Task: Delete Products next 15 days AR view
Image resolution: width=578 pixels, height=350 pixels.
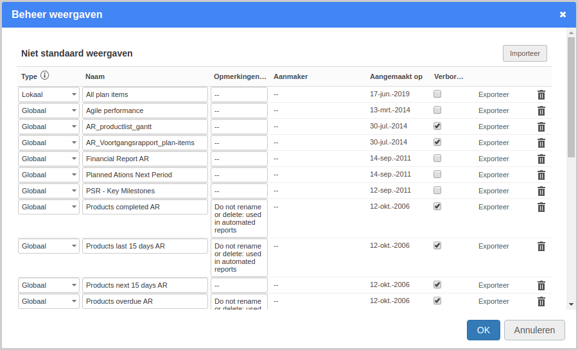Action: [x=541, y=286]
